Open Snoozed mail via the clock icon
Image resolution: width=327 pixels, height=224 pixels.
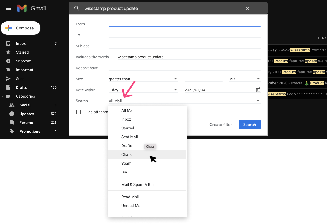pyautogui.click(x=9, y=61)
